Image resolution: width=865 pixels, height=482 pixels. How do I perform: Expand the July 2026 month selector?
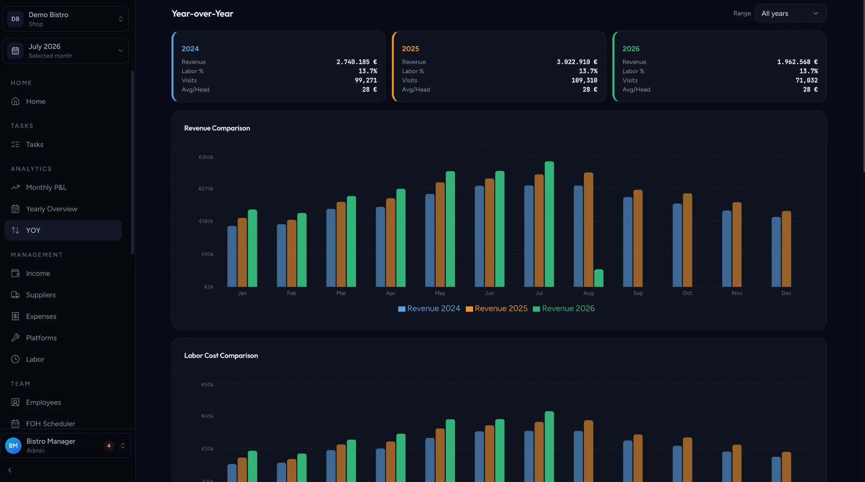coord(66,50)
